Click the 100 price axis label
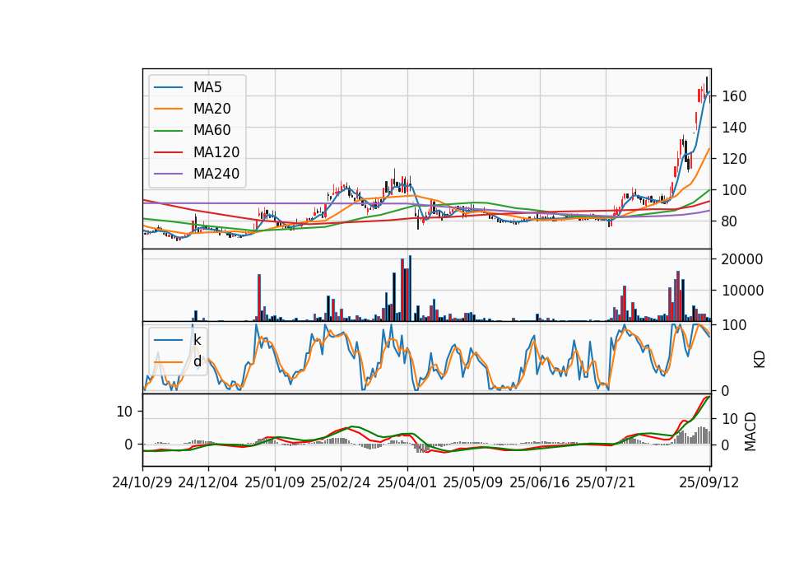 tap(734, 190)
